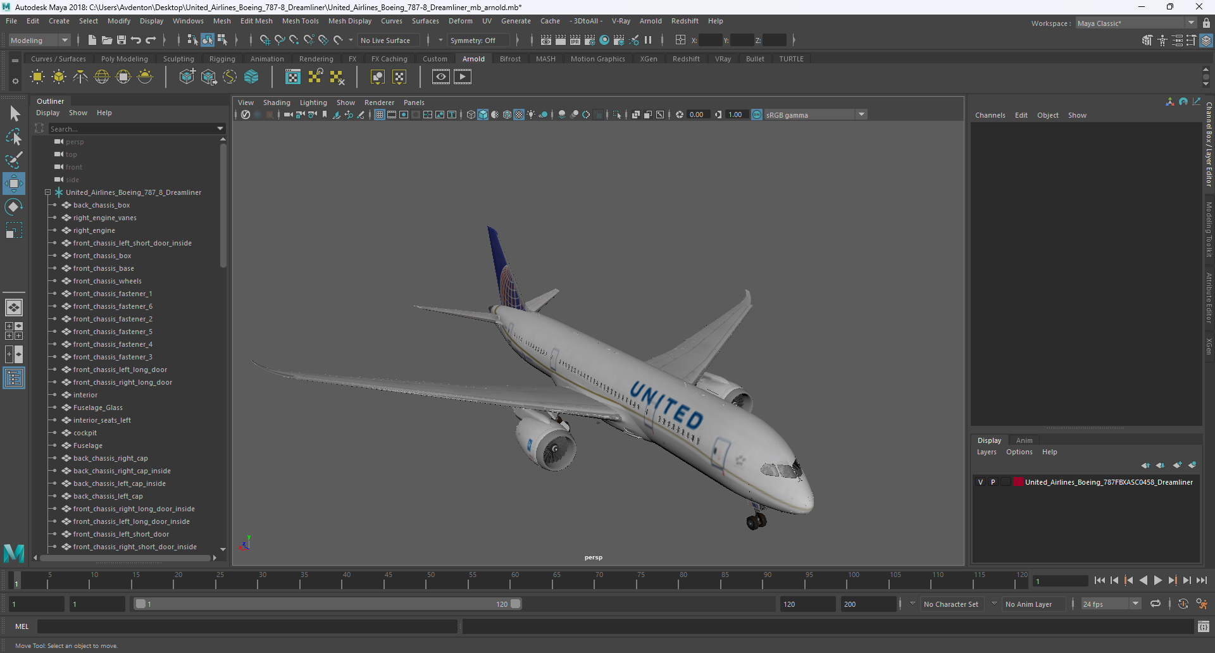Switch to the Anim layer tab

[x=1024, y=440]
